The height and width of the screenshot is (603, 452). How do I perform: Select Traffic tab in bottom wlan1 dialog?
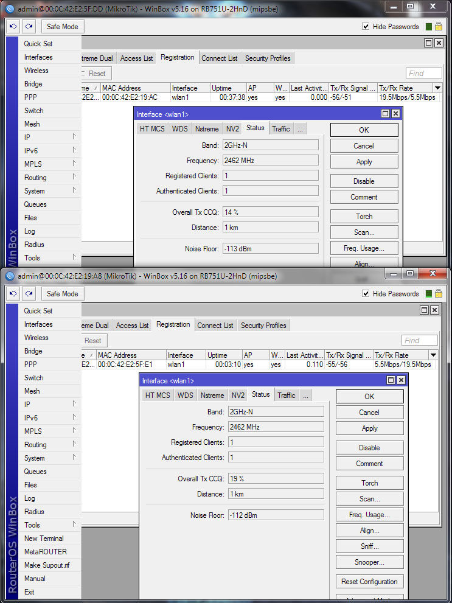287,396
